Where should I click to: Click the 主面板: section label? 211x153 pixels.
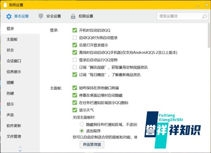56,88
